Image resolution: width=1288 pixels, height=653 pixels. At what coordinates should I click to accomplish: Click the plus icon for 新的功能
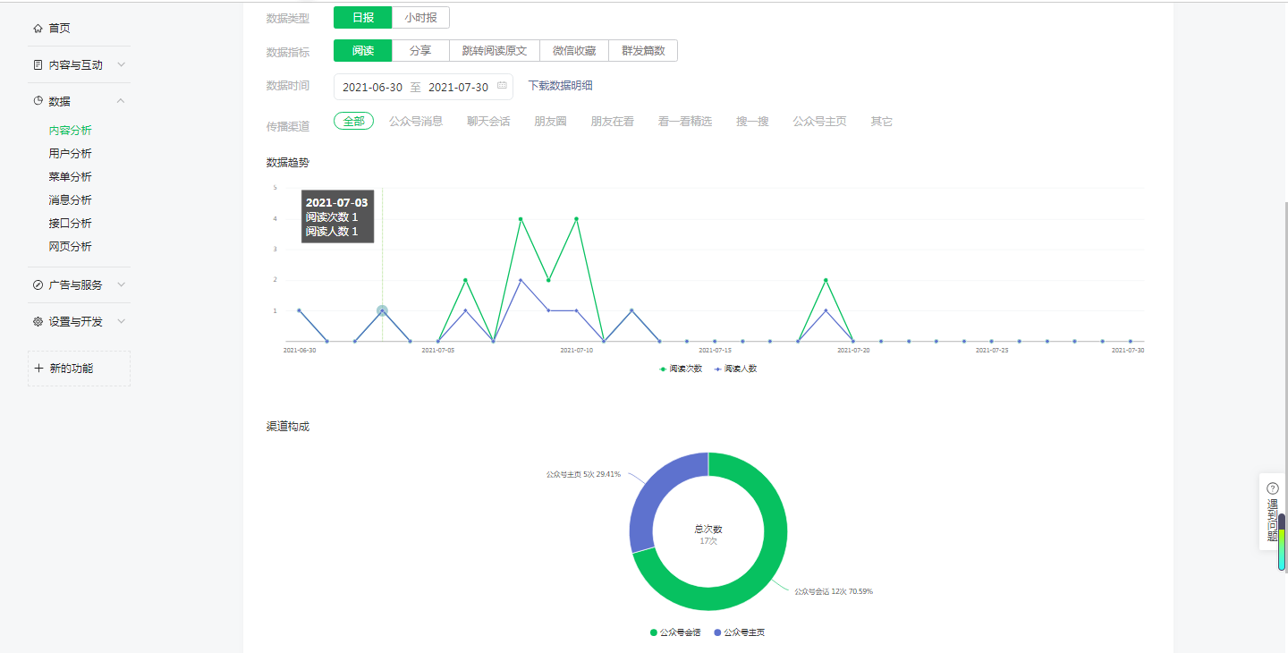(38, 369)
